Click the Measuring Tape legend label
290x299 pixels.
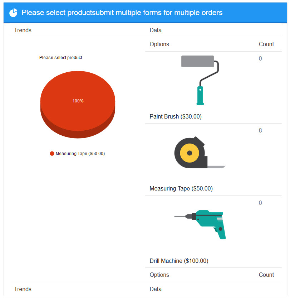tap(80, 154)
